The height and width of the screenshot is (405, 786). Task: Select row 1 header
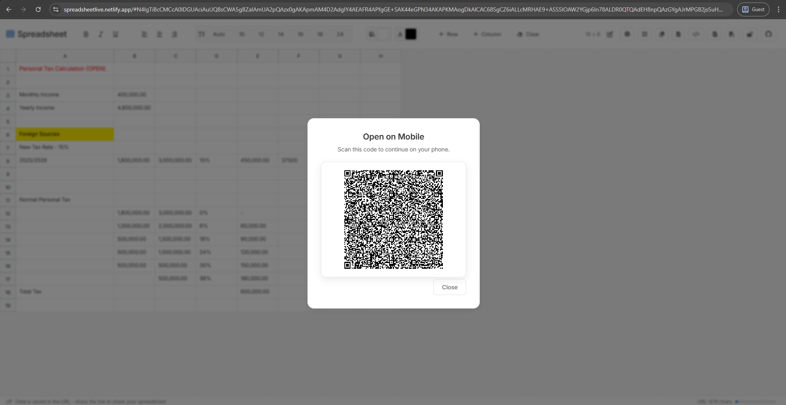point(8,69)
